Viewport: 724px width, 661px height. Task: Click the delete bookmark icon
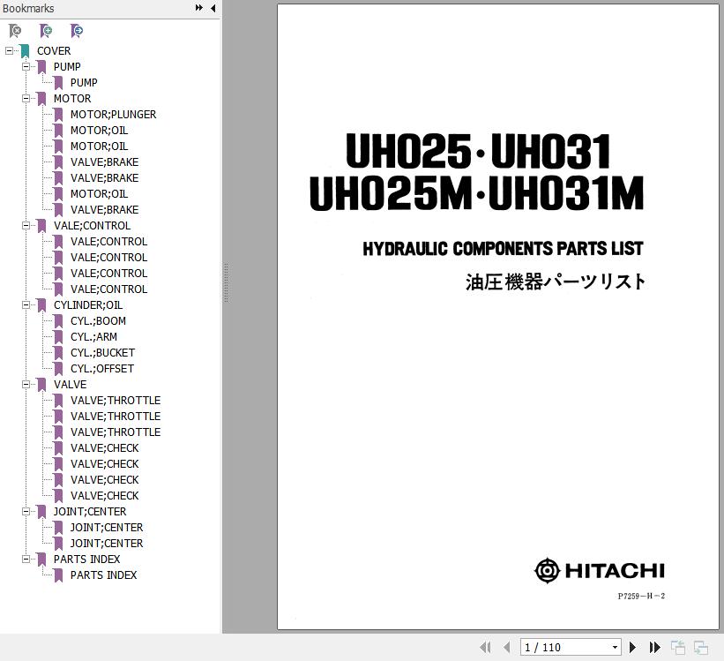(x=15, y=31)
